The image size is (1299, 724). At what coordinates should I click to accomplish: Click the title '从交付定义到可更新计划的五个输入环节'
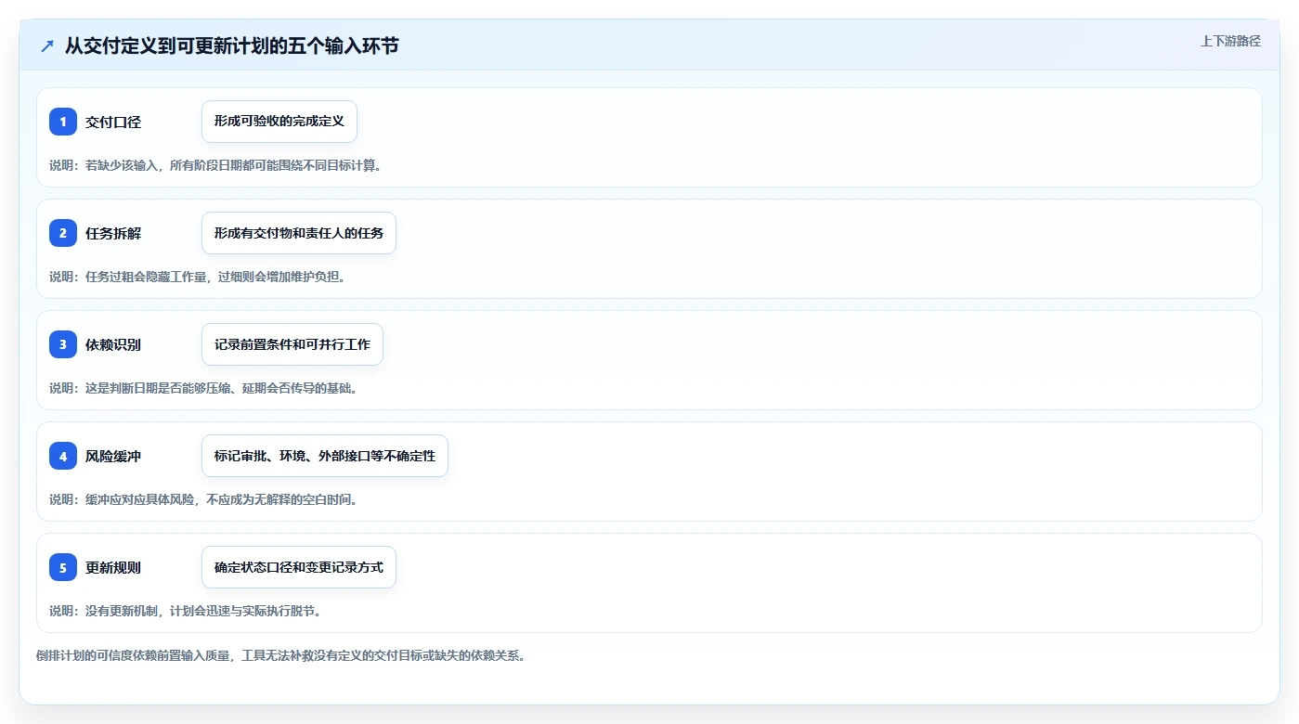coord(231,45)
